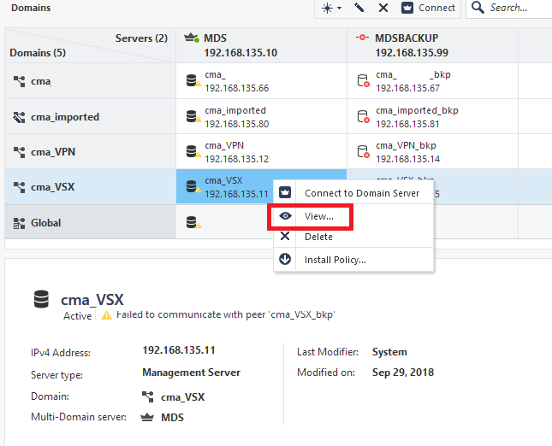Click the Management Server type value
This screenshot has width=552, height=446.
[191, 373]
